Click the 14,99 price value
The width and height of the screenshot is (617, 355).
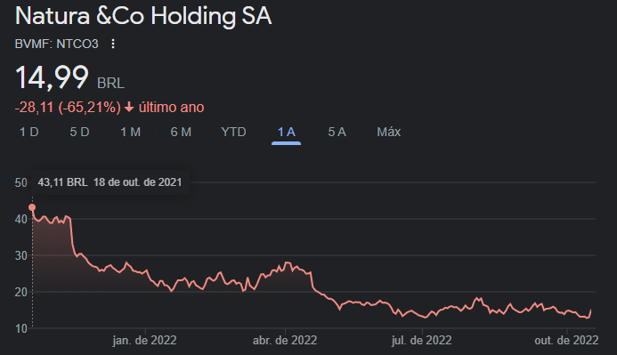52,77
